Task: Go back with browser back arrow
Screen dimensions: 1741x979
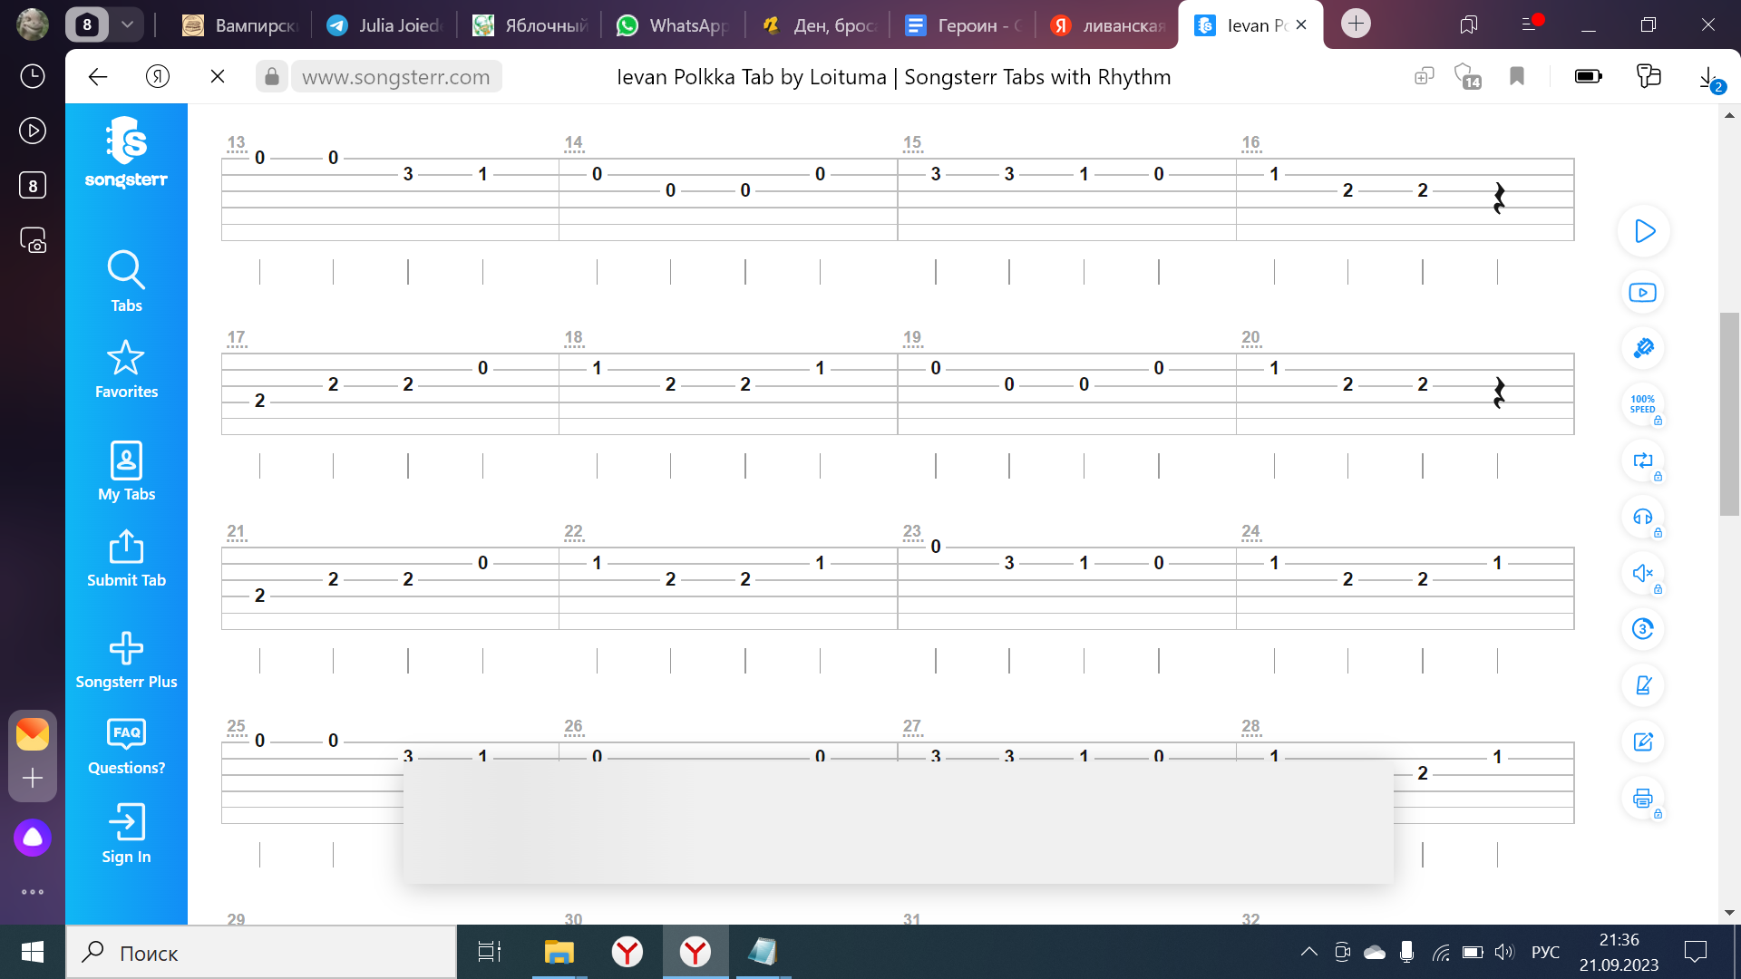Action: point(98,77)
